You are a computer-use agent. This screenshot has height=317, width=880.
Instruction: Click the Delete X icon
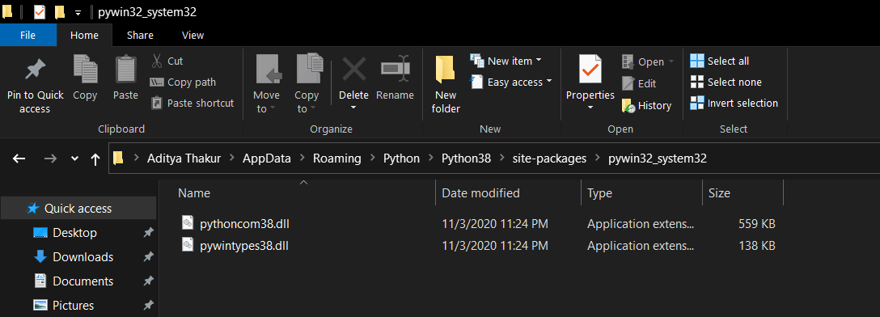point(354,70)
